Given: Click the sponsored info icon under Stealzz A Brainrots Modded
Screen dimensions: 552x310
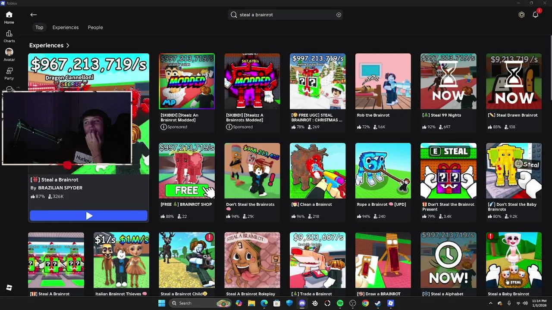Looking at the screenshot, I should (229, 127).
